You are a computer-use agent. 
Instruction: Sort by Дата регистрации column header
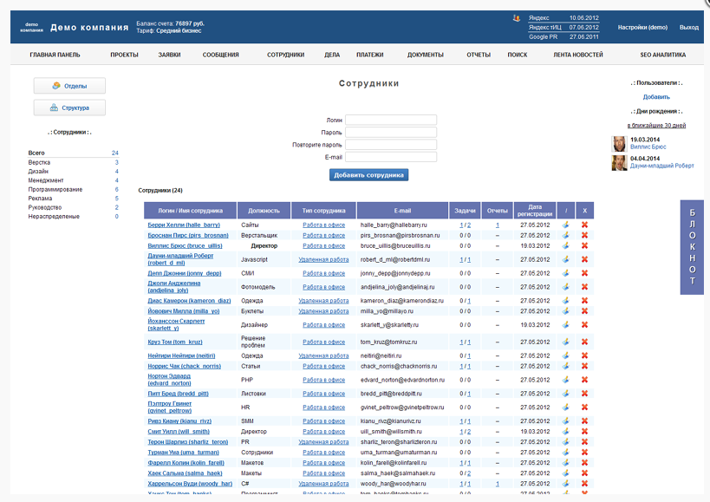pos(535,211)
